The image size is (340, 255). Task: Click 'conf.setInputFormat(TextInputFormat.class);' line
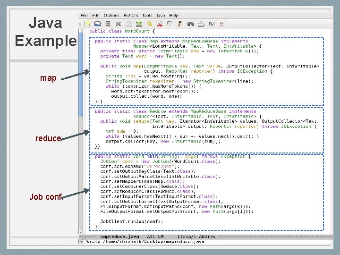pyautogui.click(x=159, y=196)
